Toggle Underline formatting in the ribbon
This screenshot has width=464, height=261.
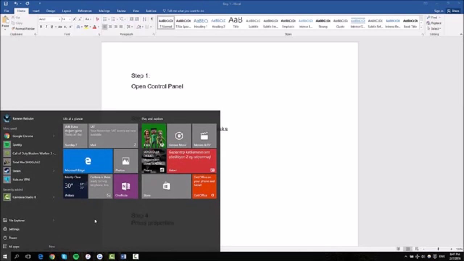(51, 27)
